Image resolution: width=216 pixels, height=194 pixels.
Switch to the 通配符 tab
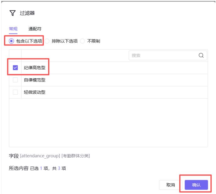(x=35, y=29)
